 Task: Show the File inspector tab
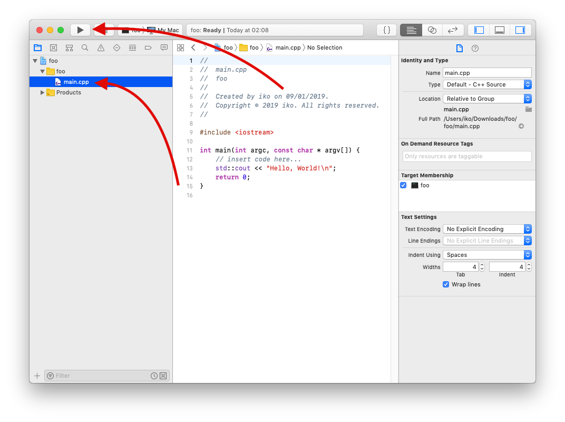(x=459, y=48)
